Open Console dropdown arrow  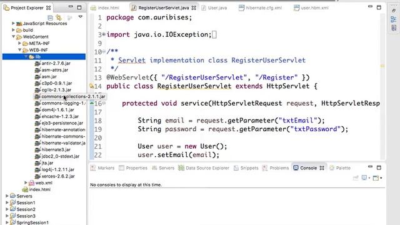[x=381, y=177]
